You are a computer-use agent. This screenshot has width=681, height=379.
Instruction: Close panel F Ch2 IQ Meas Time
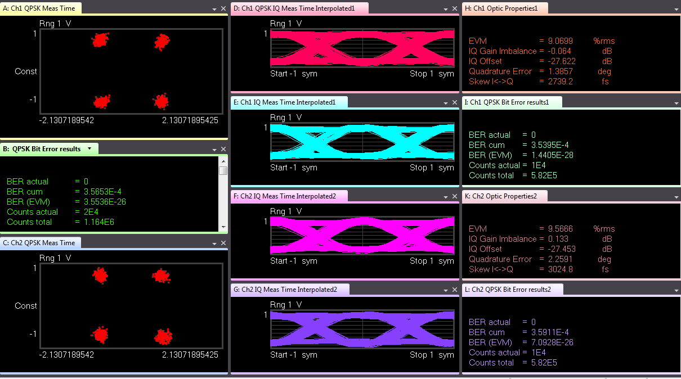(455, 196)
